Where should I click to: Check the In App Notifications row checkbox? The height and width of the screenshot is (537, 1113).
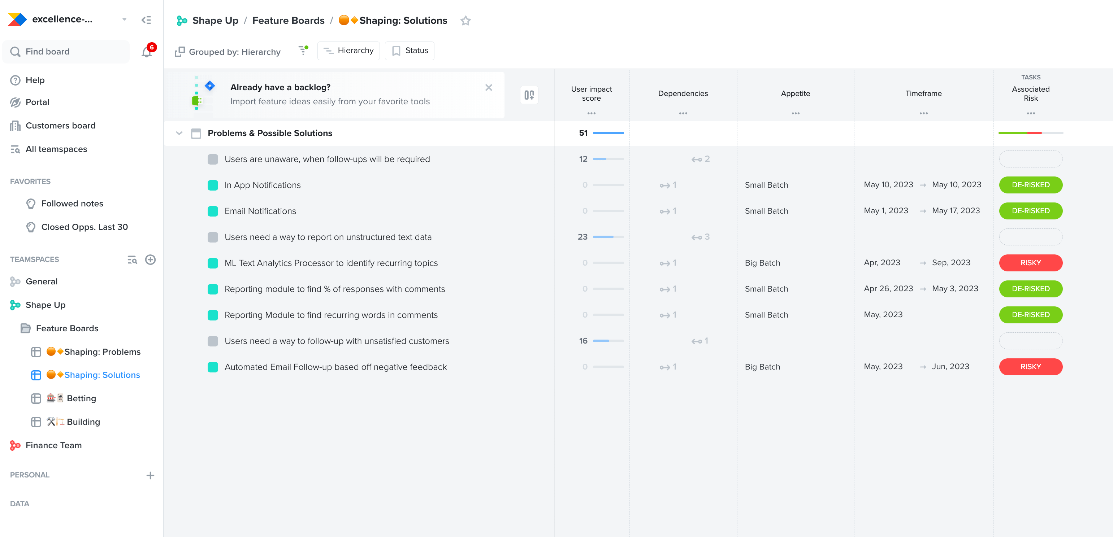click(213, 185)
